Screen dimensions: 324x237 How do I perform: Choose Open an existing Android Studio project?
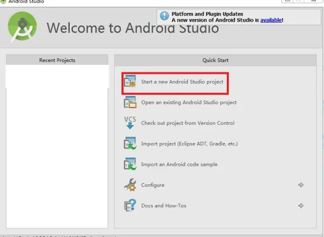(189, 103)
